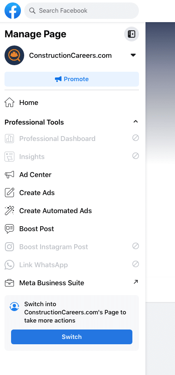Click the Insights icon
175x375 pixels.
pos(9,157)
